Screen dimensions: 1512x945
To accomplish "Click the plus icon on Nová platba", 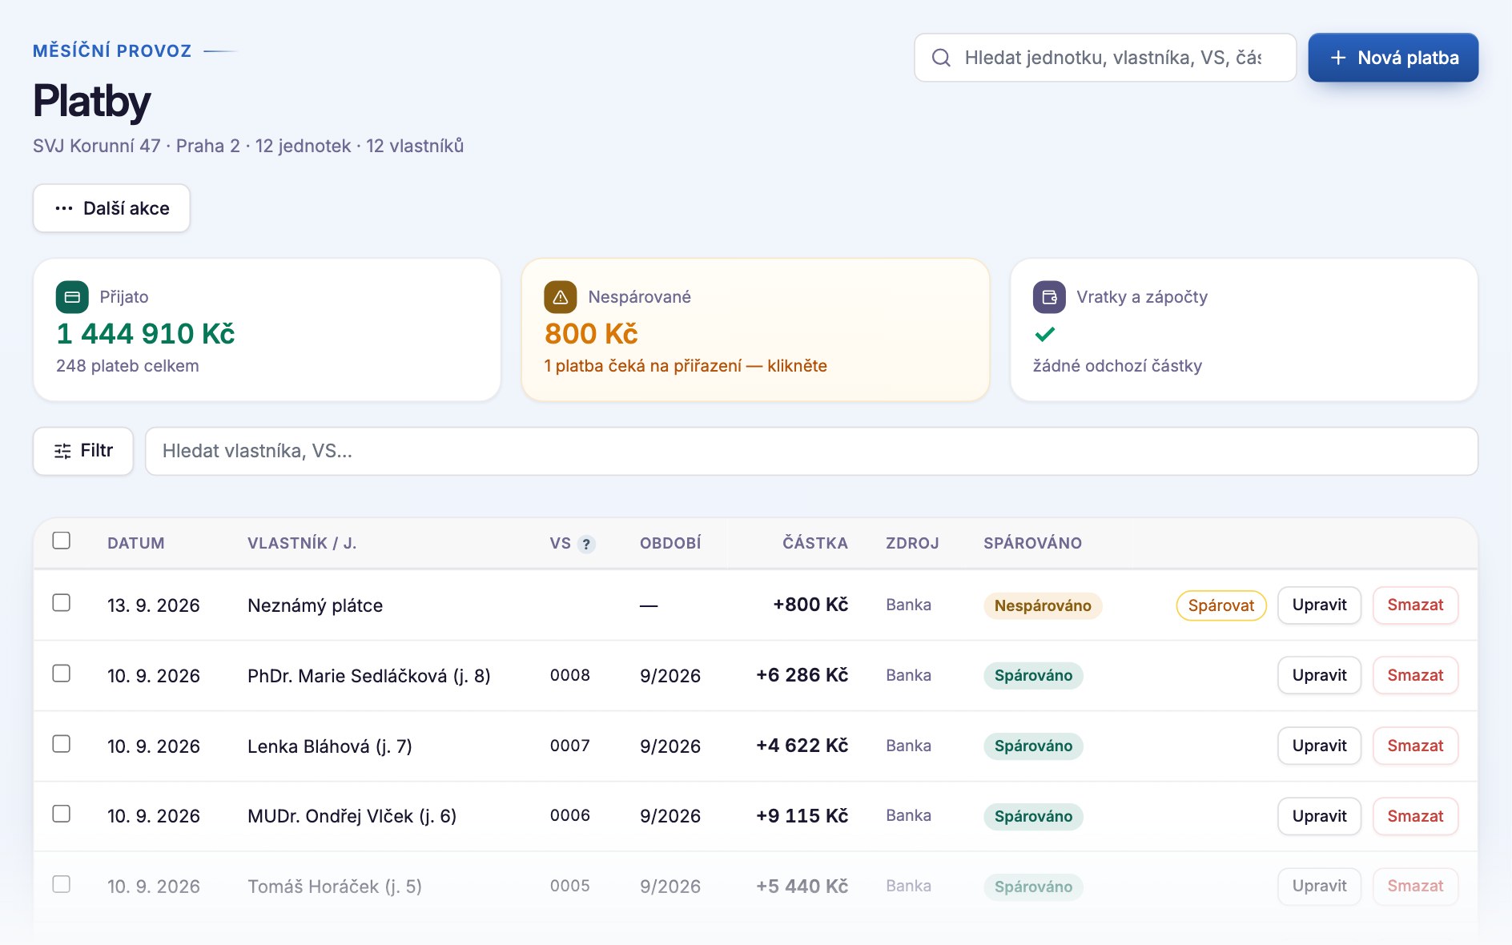I will pyautogui.click(x=1338, y=58).
